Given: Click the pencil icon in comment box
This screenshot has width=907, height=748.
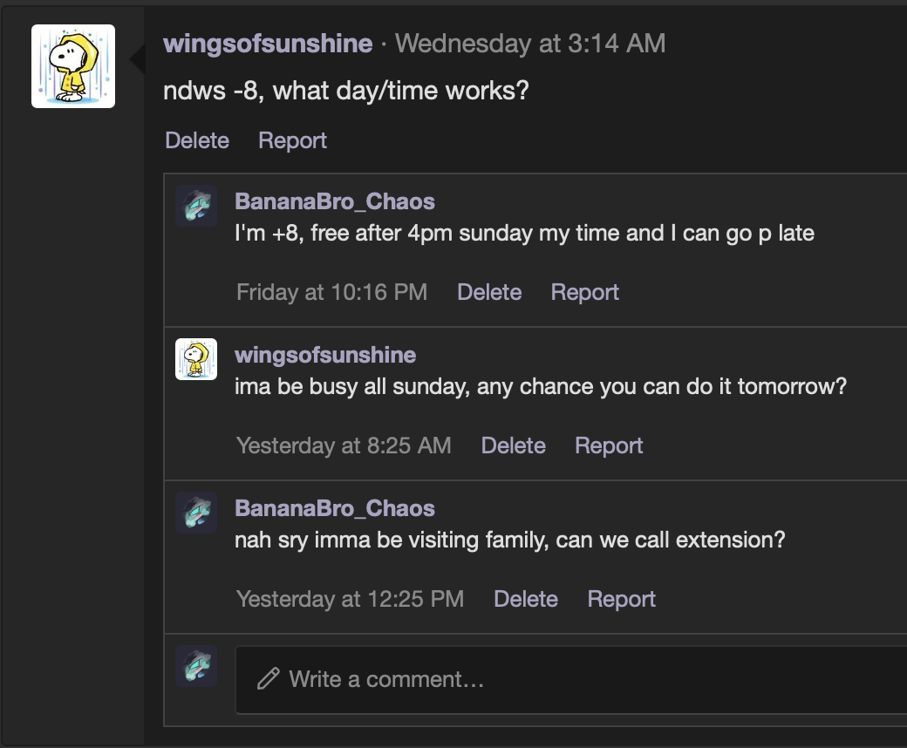Looking at the screenshot, I should 269,679.
